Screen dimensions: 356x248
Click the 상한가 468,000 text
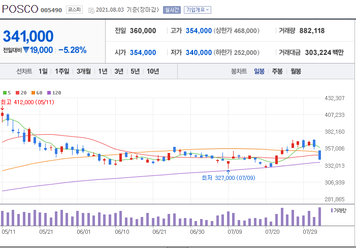click(236, 30)
